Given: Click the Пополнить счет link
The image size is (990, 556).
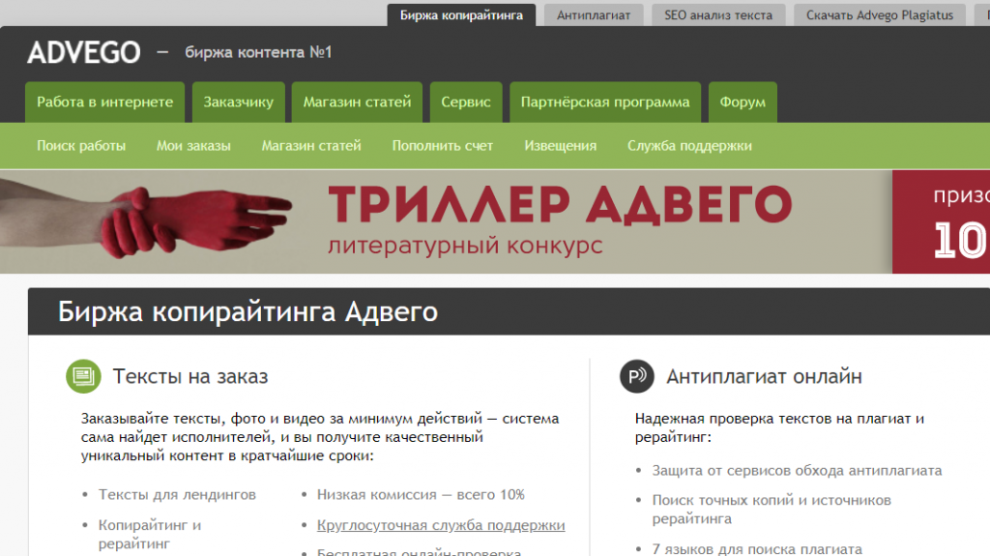Looking at the screenshot, I should point(443,146).
